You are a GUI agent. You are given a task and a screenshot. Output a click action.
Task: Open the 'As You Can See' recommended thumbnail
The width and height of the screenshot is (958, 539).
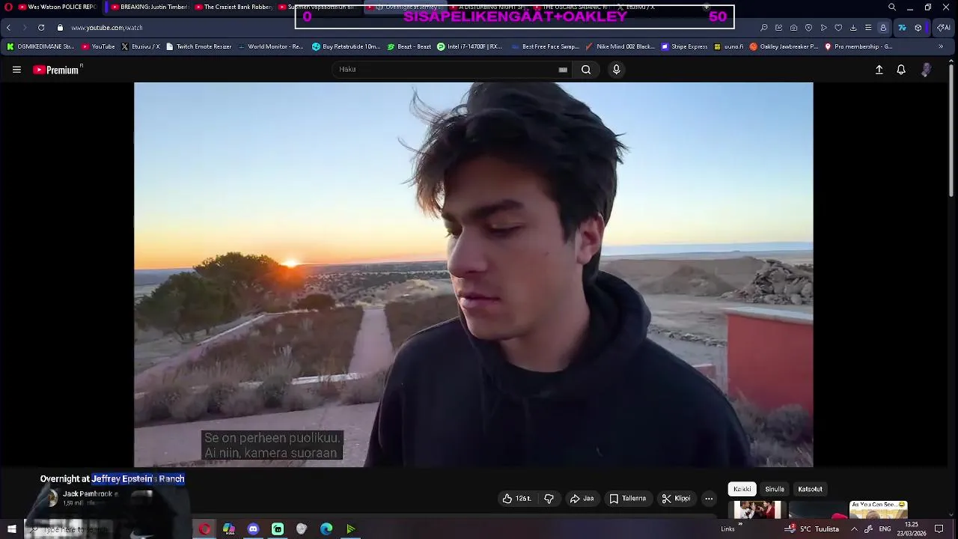coord(878,509)
